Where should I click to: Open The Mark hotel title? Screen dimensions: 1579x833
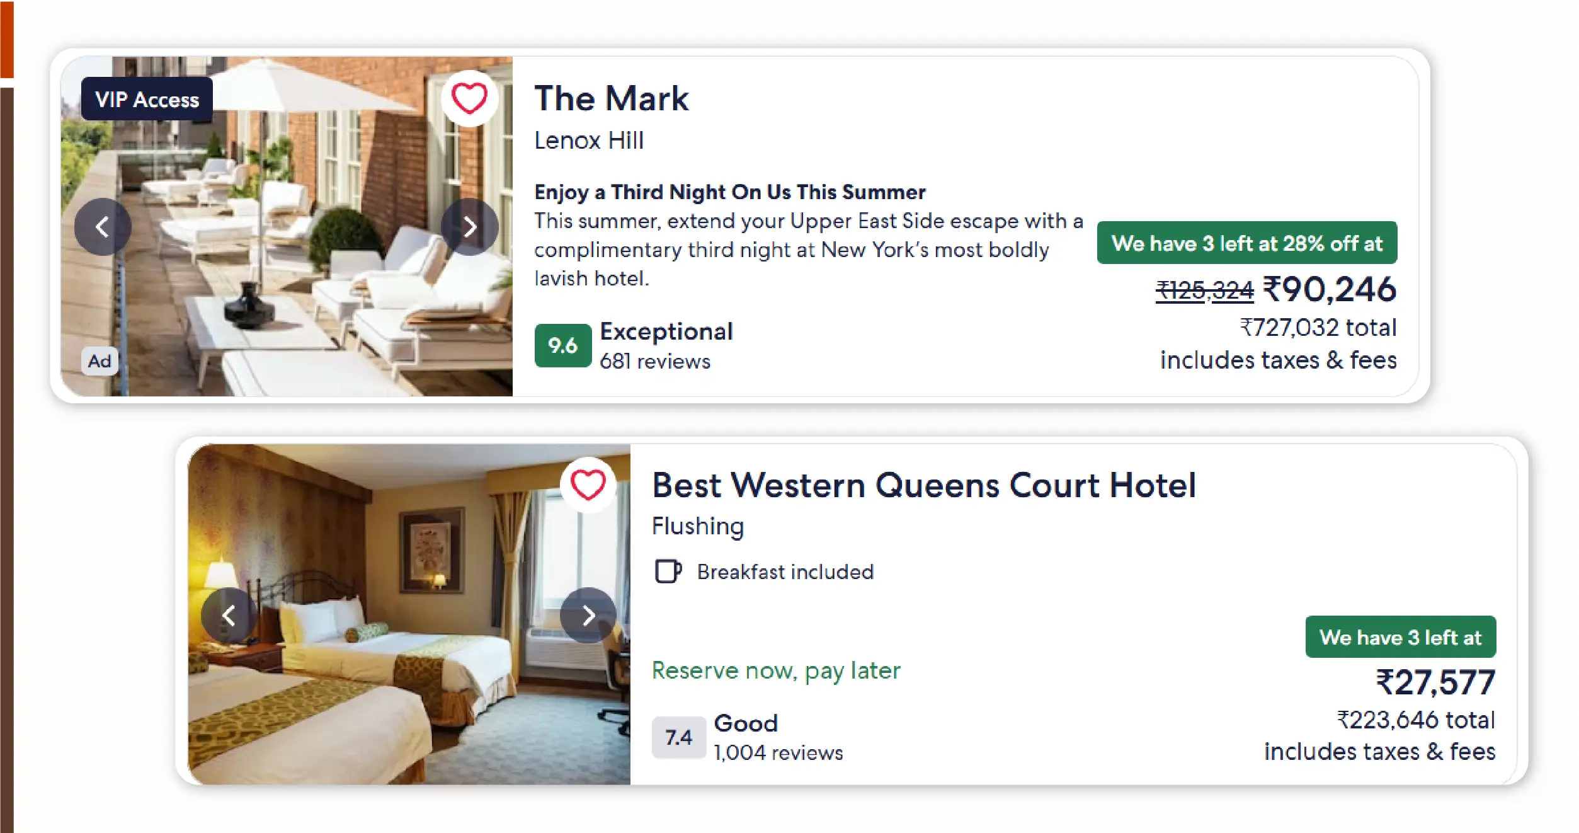(611, 99)
